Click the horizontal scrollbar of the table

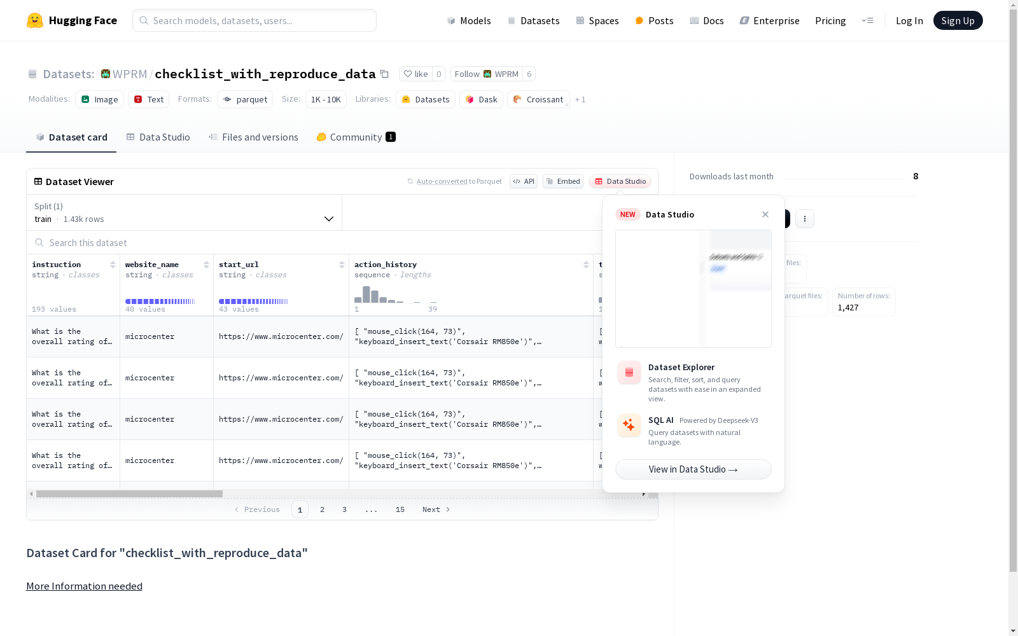click(129, 494)
